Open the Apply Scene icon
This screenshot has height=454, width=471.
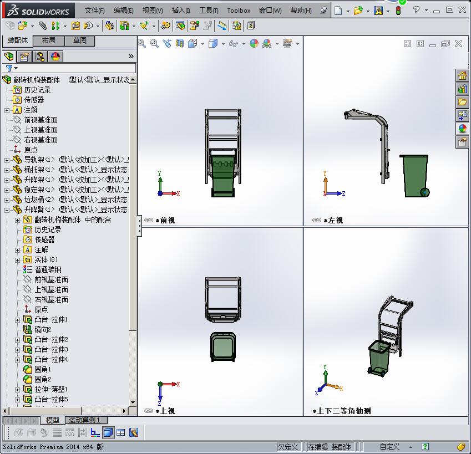pos(267,43)
